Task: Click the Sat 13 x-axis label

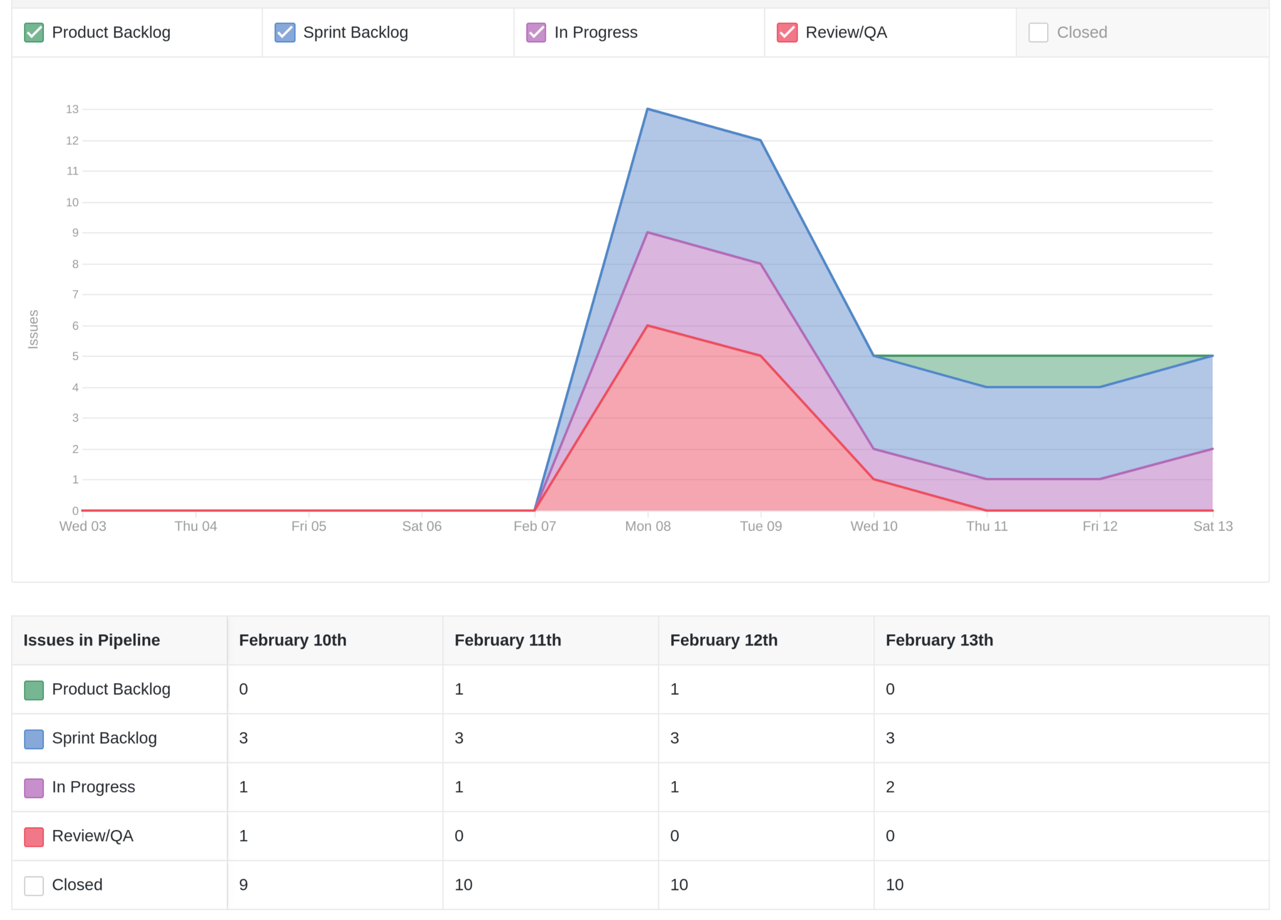Action: pos(1213,527)
